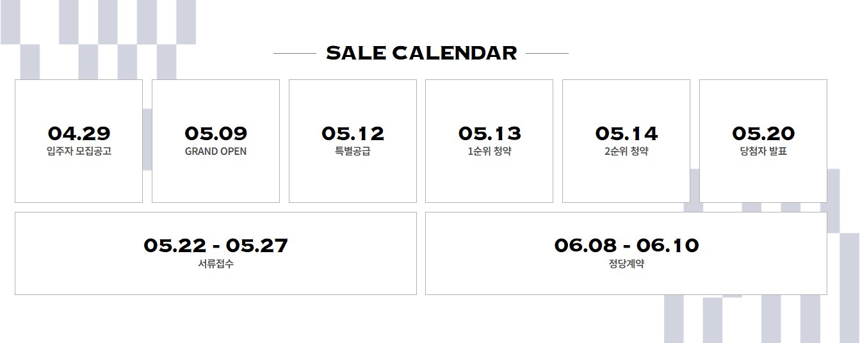860x343 pixels.
Task: Click the 06.08 - 06.10 date range text
Action: 626,245
